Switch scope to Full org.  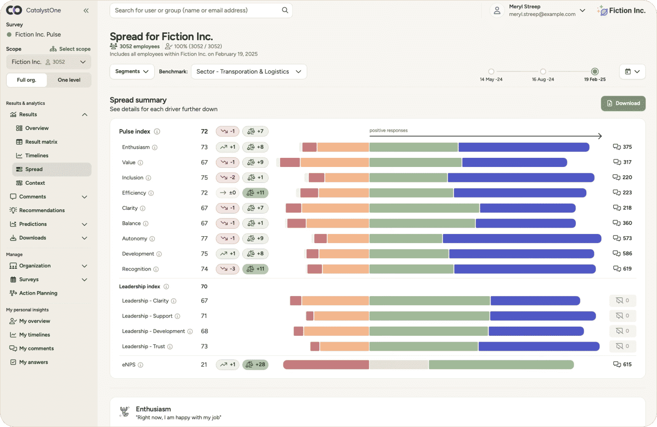27,80
